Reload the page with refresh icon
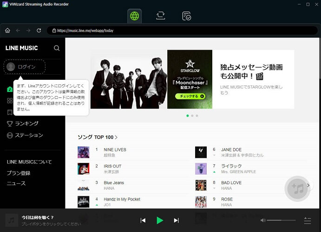321x232 pixels. pos(39,31)
